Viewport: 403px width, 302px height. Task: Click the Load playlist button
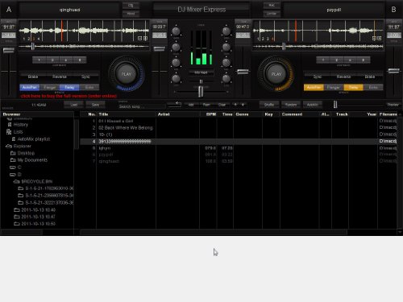(73, 105)
